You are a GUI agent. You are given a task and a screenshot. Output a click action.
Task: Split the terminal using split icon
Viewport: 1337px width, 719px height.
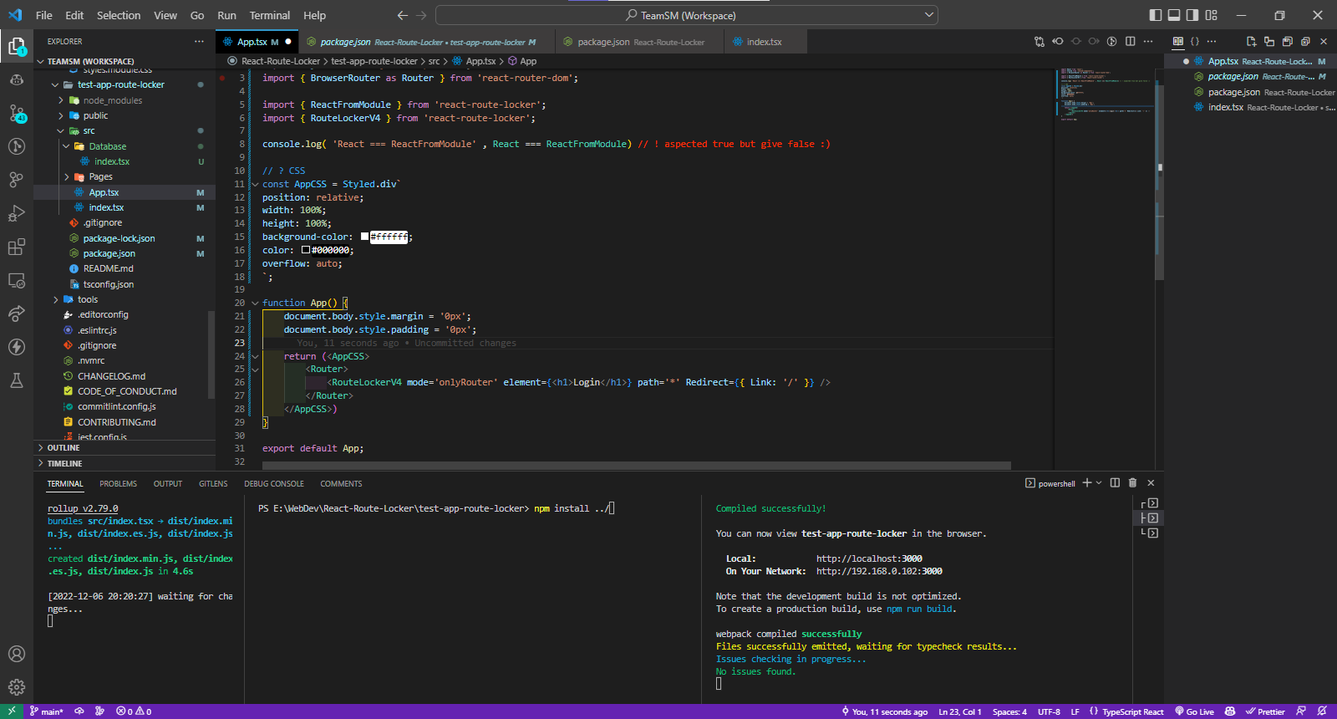point(1115,482)
